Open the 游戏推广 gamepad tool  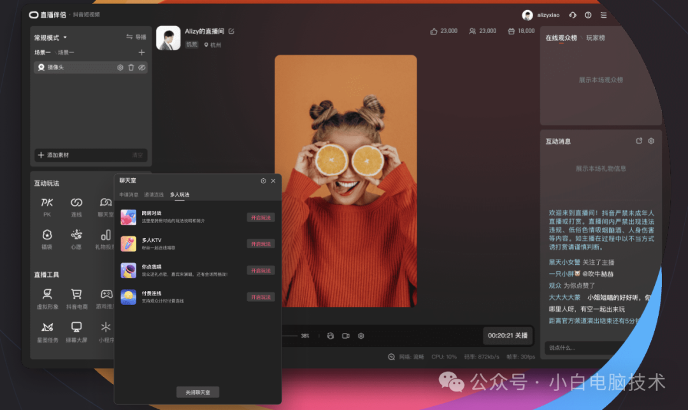[x=106, y=293]
